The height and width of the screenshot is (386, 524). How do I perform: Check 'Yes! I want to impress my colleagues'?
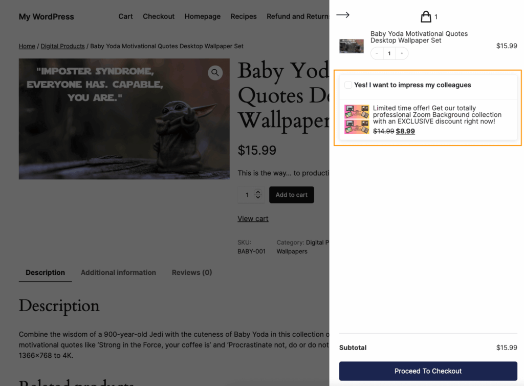[348, 85]
